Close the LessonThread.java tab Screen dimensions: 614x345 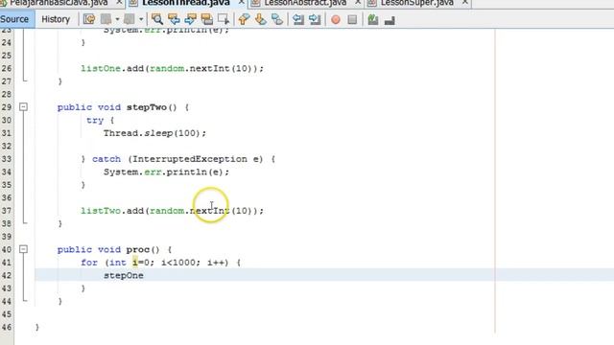click(x=241, y=3)
